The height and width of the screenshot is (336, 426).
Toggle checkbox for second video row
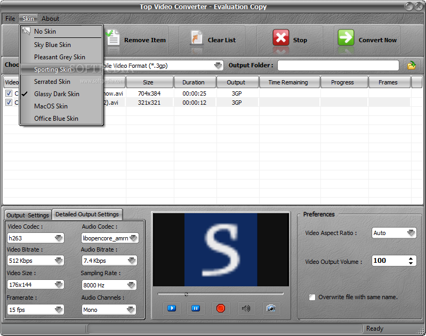tap(9, 103)
